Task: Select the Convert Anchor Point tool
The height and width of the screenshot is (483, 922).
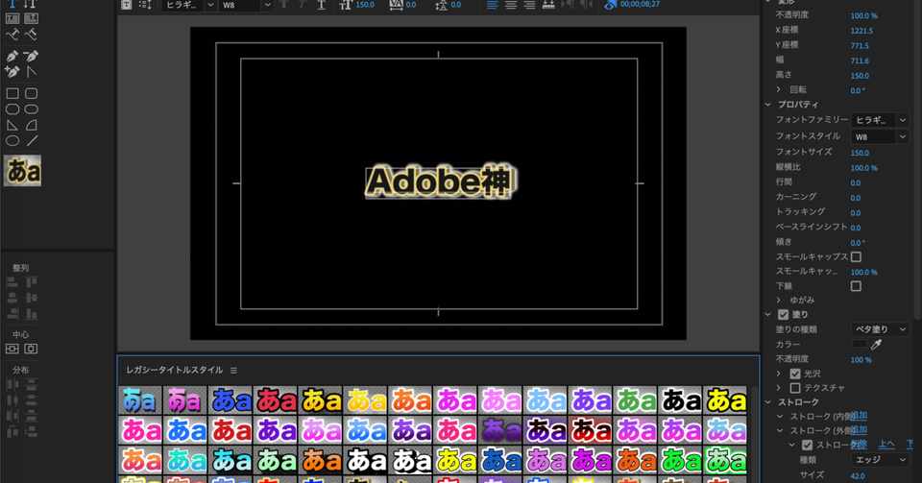Action: click(31, 72)
